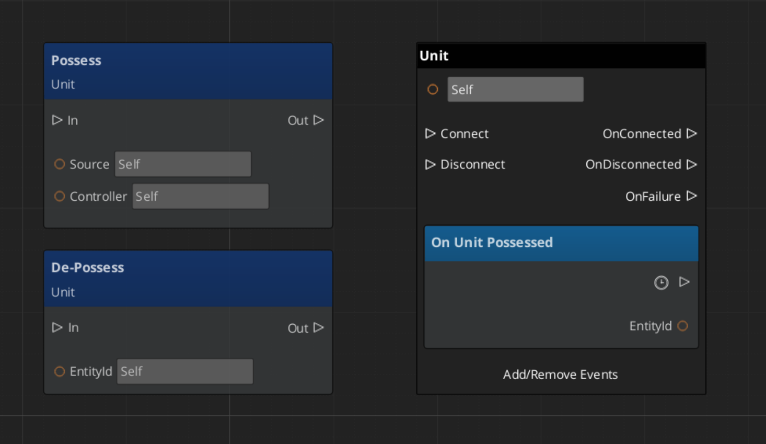Click the Connect input execution pin

430,134
